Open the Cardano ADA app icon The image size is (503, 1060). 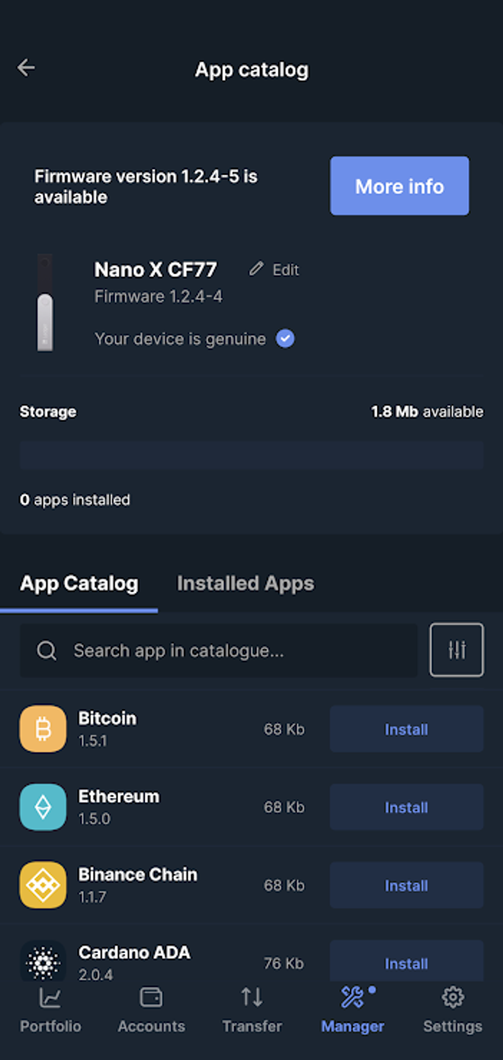[43, 962]
